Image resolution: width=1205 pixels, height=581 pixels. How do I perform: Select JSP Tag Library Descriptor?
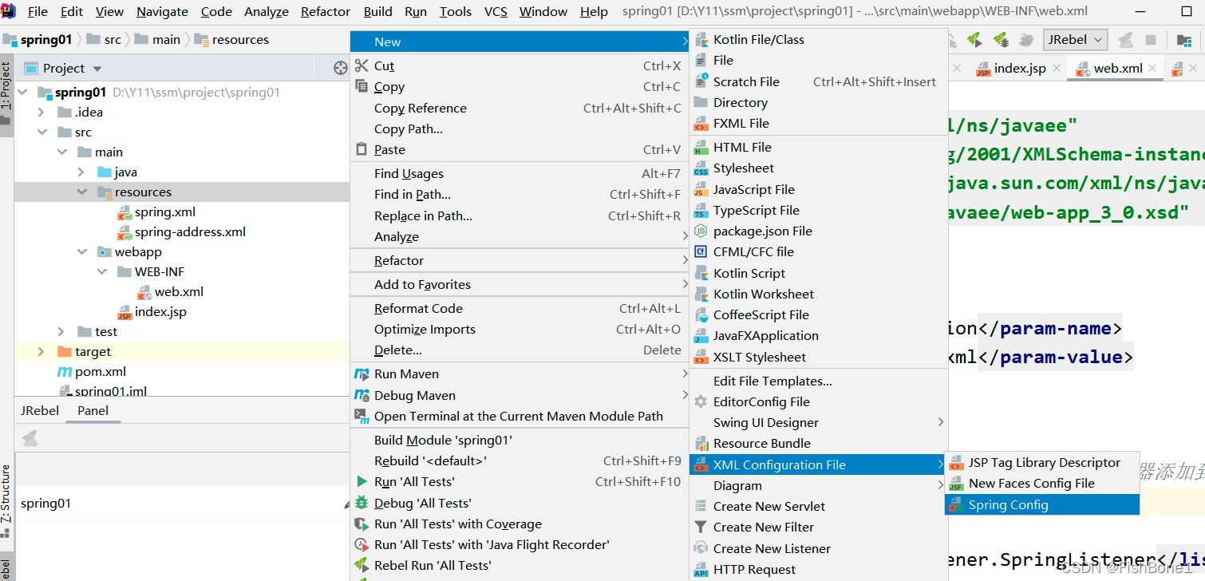1042,463
